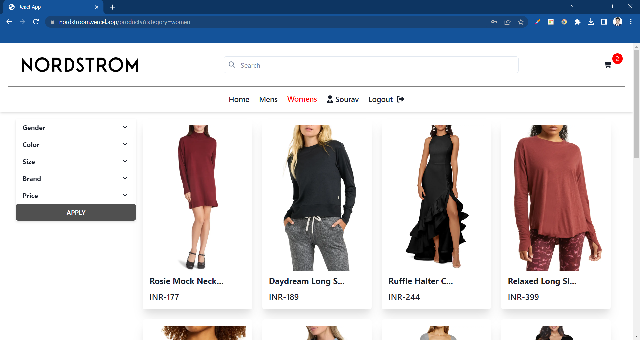Open the Chrome profile avatar
640x340 pixels.
click(x=618, y=22)
